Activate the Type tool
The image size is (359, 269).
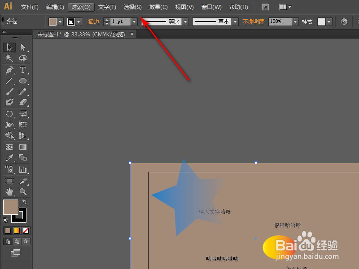click(23, 70)
